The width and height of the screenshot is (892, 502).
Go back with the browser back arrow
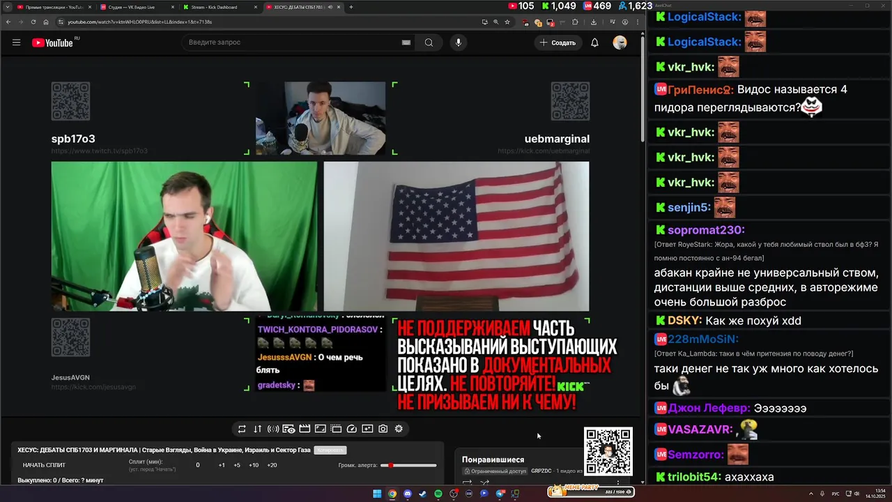(x=8, y=22)
